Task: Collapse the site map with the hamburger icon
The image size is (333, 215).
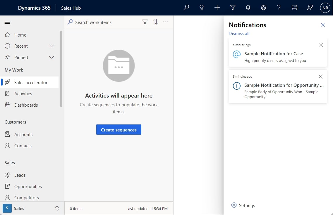Action: pyautogui.click(x=7, y=22)
